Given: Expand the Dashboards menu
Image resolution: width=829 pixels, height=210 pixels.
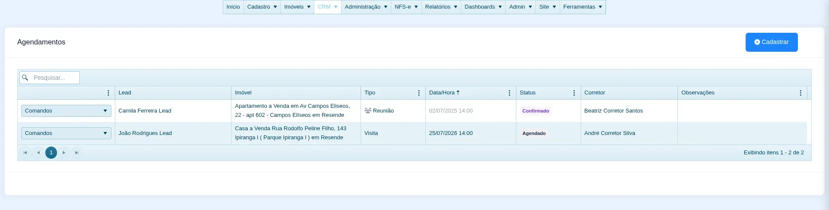Looking at the screenshot, I should coord(483,7).
